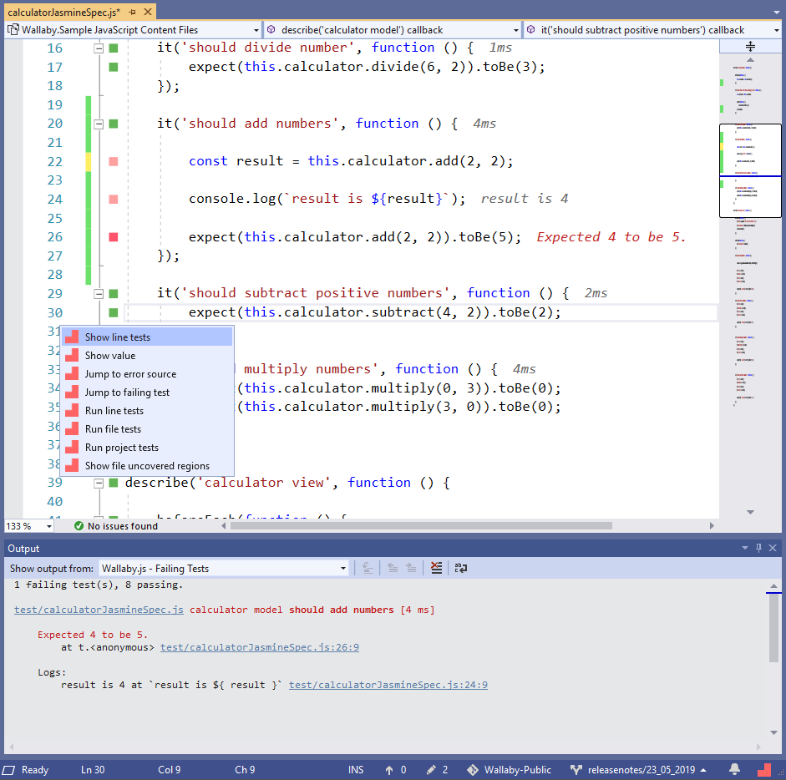This screenshot has width=786, height=780.
Task: Toggle word wrap in Output panel
Action: [461, 568]
